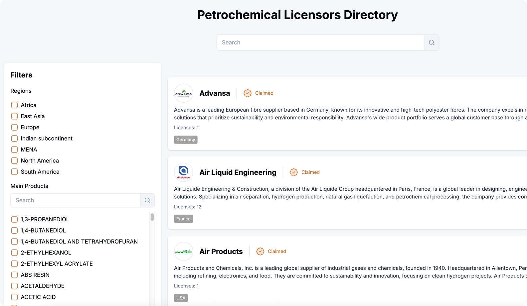The image size is (527, 306).
Task: Click the main search magnifier icon
Action: [x=432, y=43]
